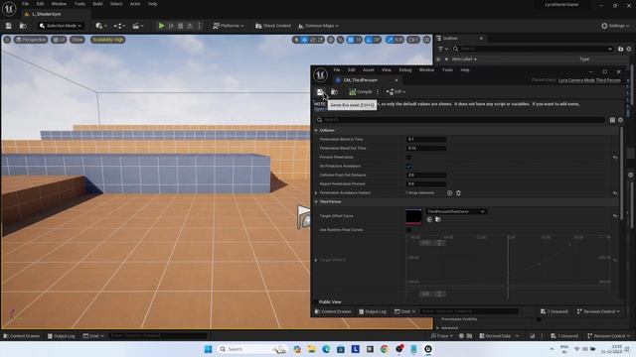
Task: Open Revision Control in blueprint editor
Action: 598,311
